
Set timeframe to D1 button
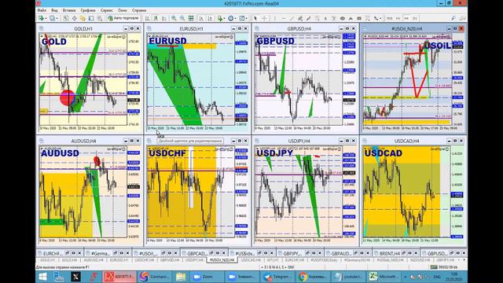[x=415, y=18]
